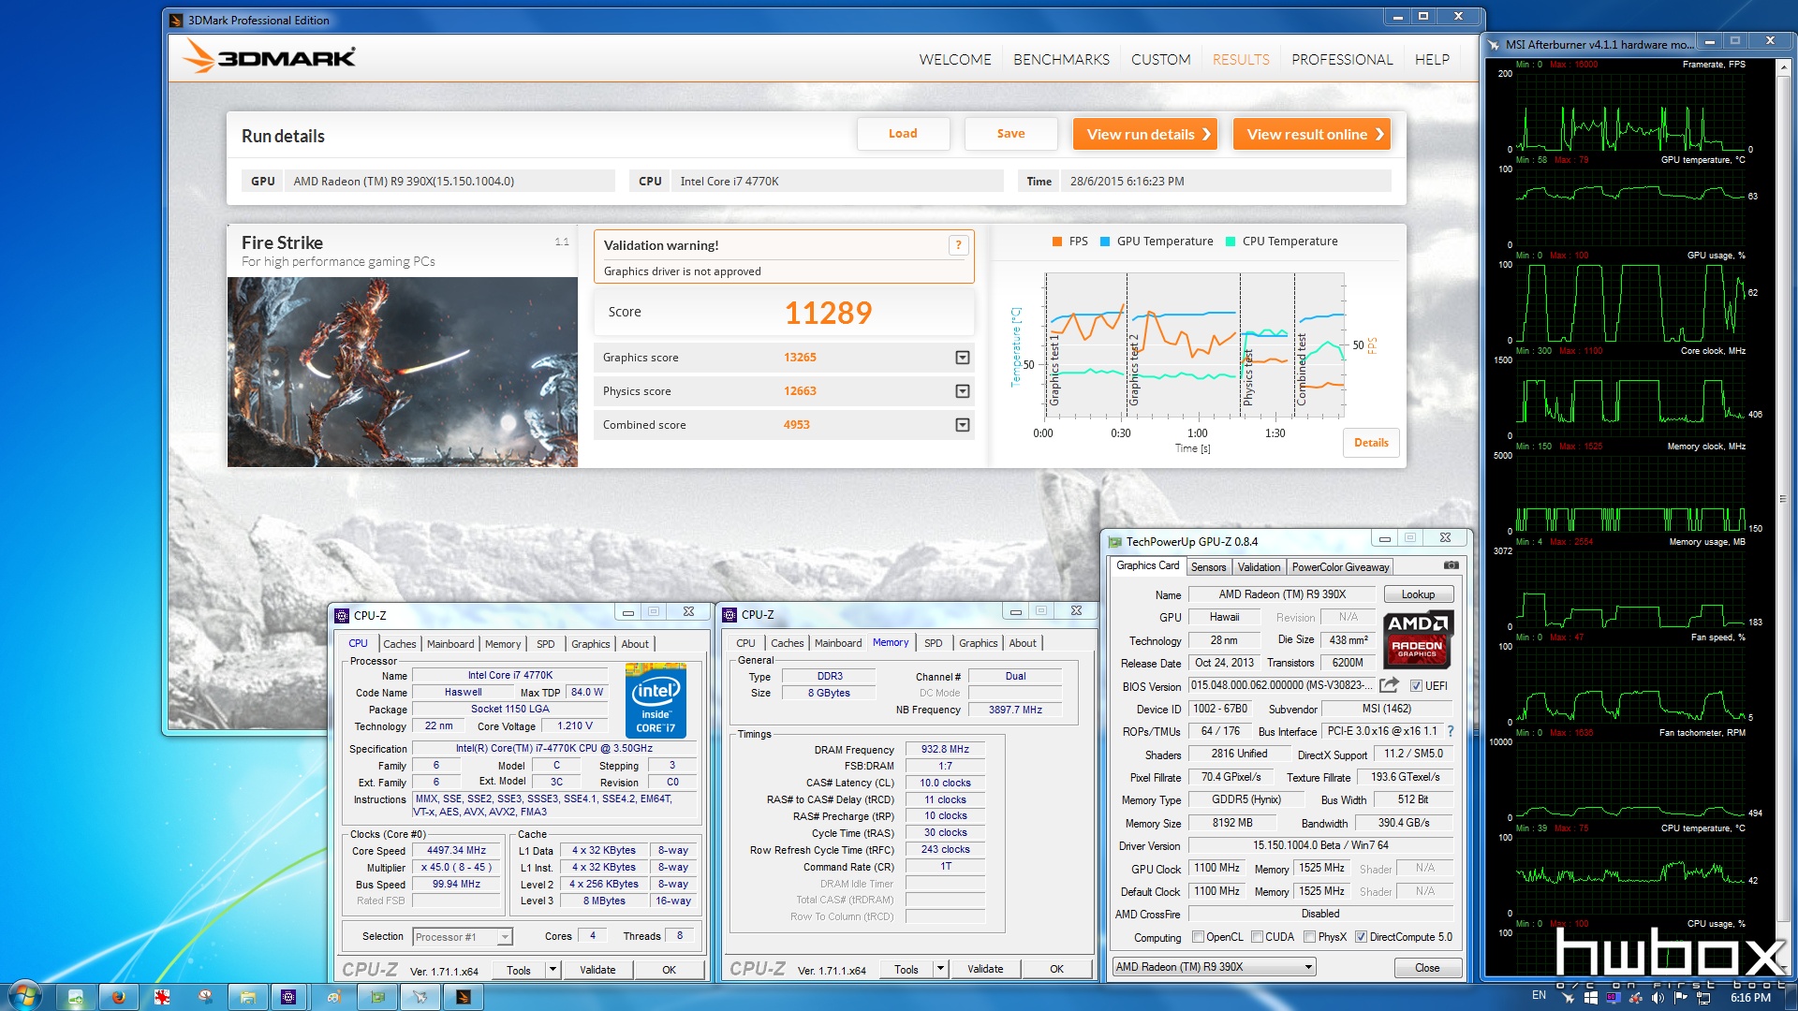Click View result online button
The height and width of the screenshot is (1011, 1798).
coord(1312,134)
